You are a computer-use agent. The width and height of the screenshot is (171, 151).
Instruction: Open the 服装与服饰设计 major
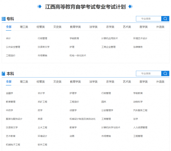pos(14,119)
